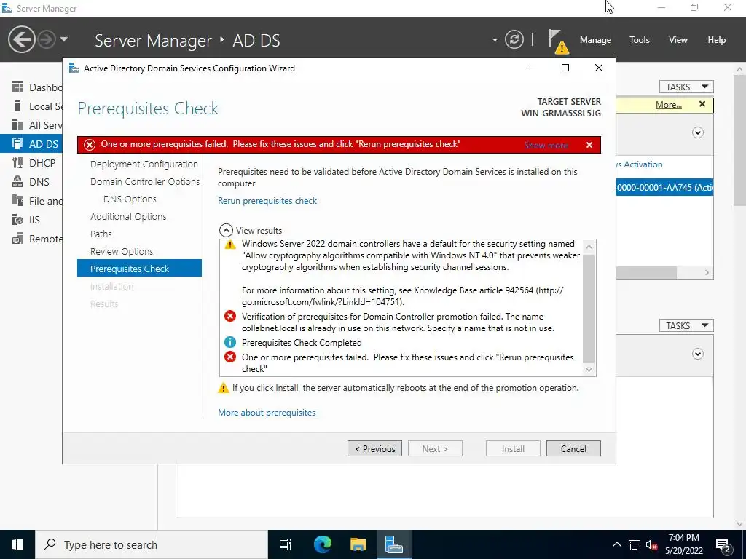Click the red error icon in banner

point(90,145)
